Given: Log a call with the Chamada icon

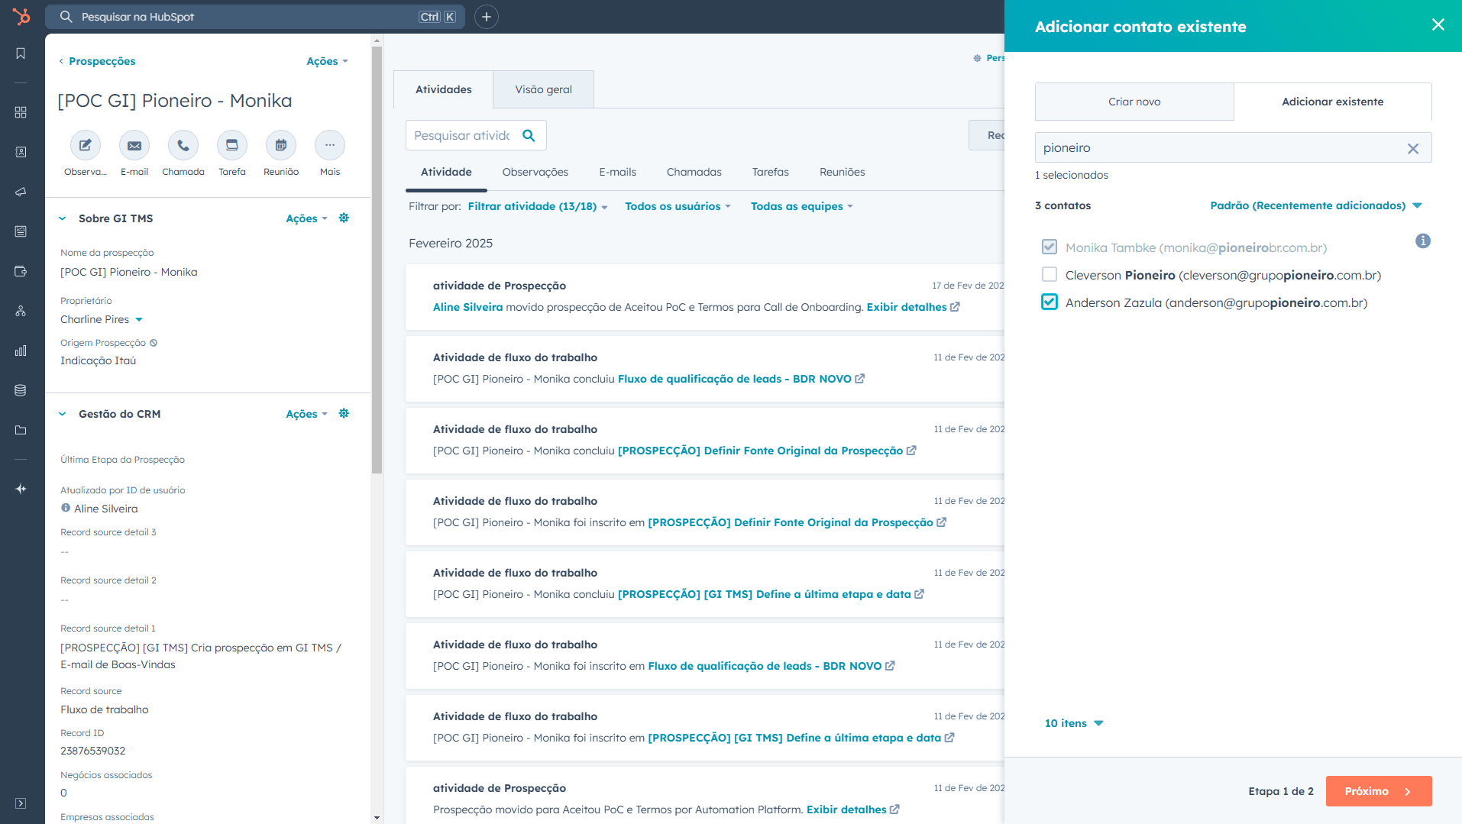Looking at the screenshot, I should coord(183,145).
